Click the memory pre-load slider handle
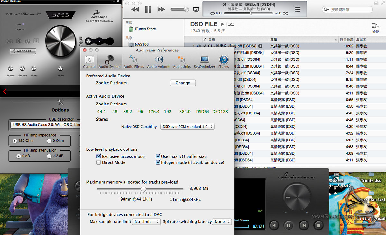Screen dimensions: 386x235 tap(143, 189)
